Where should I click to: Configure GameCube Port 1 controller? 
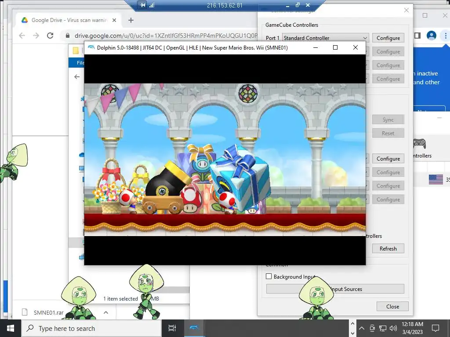[388, 38]
